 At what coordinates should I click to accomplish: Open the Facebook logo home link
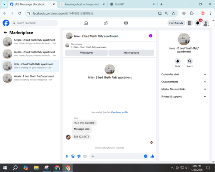point(6,23)
